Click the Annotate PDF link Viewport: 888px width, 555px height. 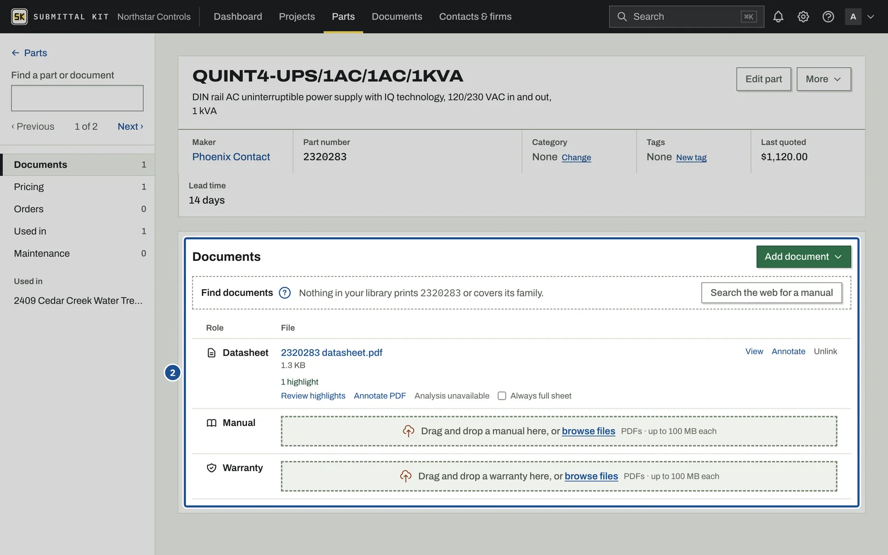(x=380, y=396)
